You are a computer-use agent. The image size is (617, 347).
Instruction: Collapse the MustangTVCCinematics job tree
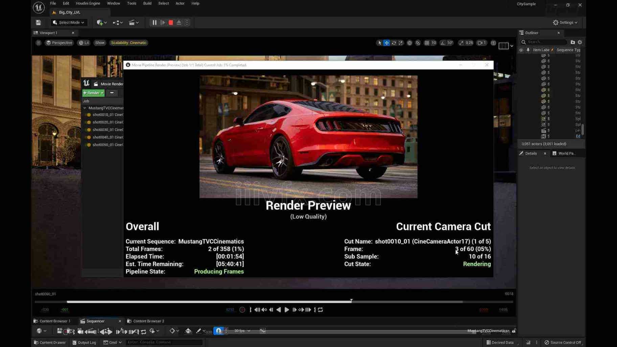[85, 108]
